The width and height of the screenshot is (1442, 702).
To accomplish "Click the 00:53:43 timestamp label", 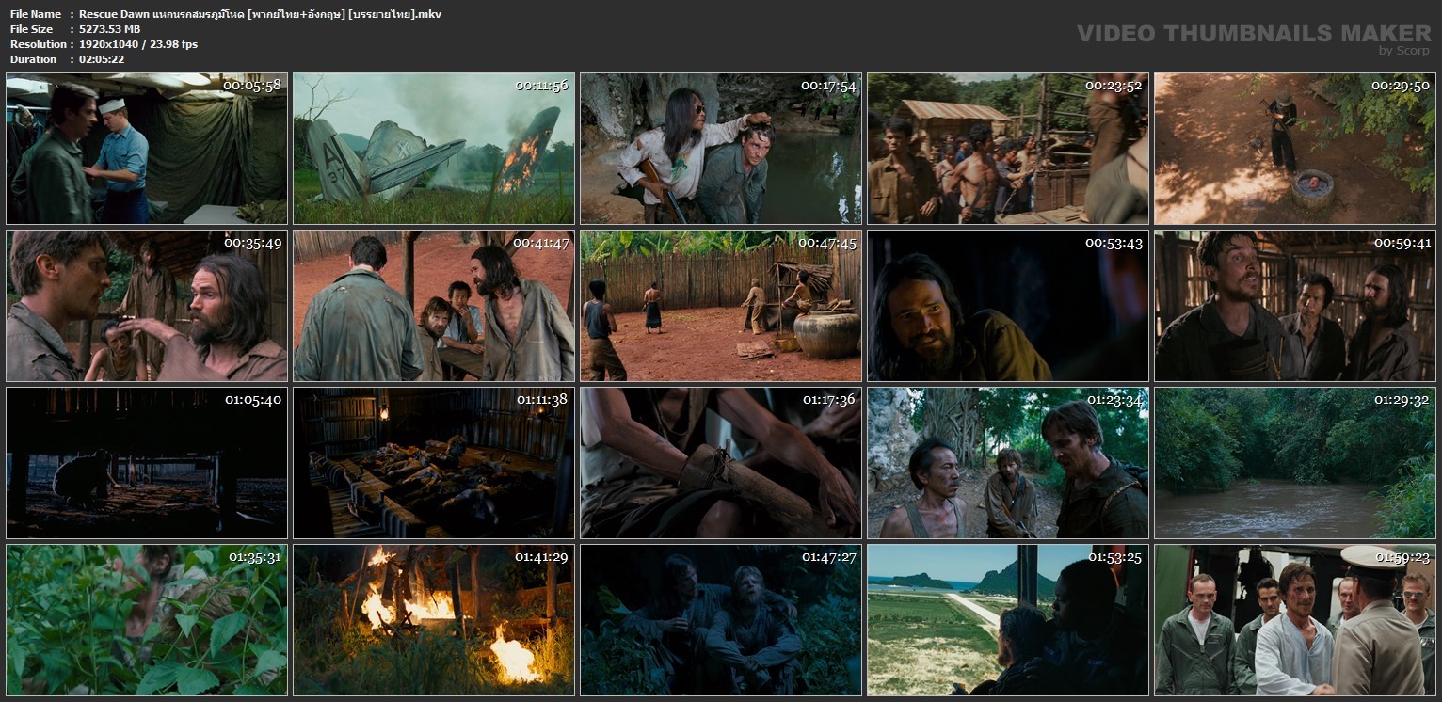I will click(1114, 243).
